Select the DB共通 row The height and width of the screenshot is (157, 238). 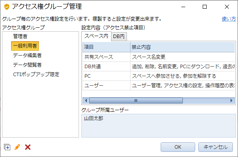(159, 67)
